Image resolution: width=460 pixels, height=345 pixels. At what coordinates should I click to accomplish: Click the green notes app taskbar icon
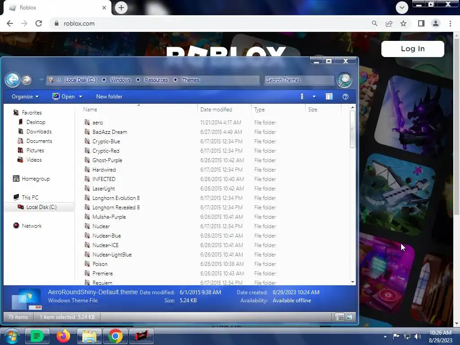pos(37,336)
